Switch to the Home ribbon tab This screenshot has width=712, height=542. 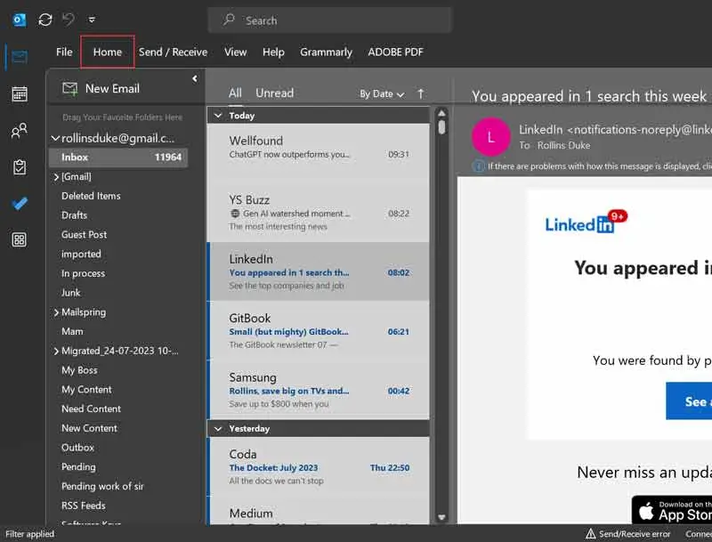tap(108, 53)
